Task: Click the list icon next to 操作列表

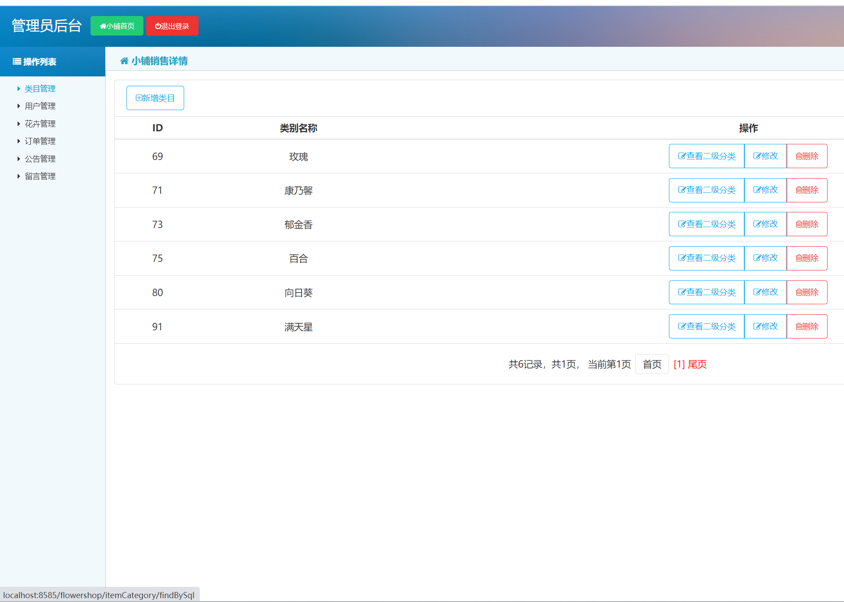Action: tap(17, 62)
